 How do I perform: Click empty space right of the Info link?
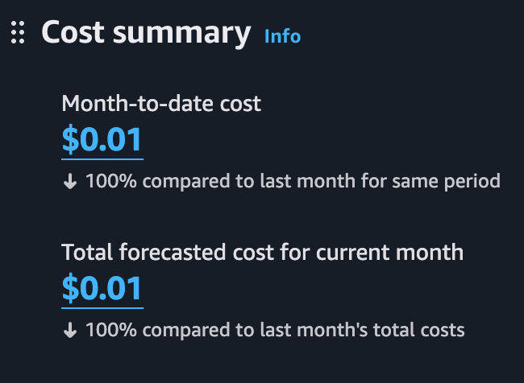pos(403,35)
